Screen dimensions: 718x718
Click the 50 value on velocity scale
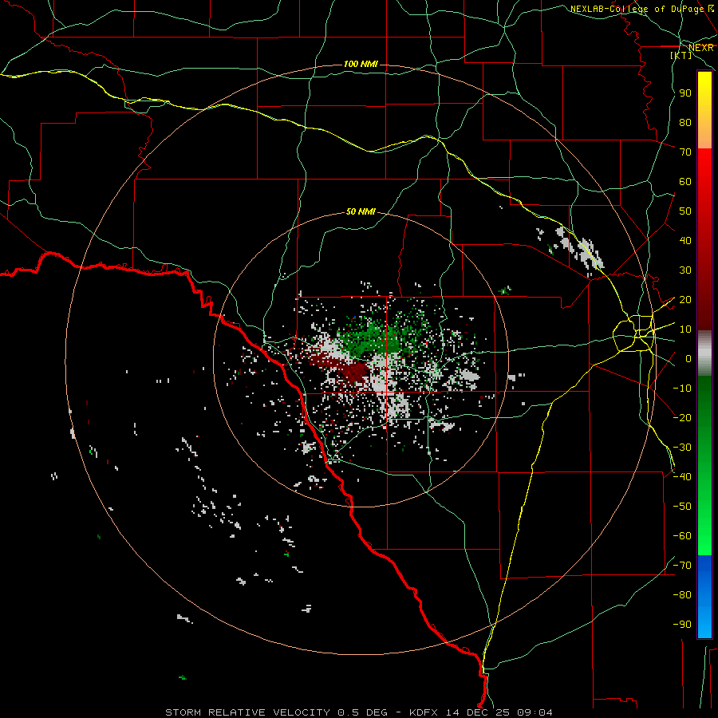[x=685, y=211]
